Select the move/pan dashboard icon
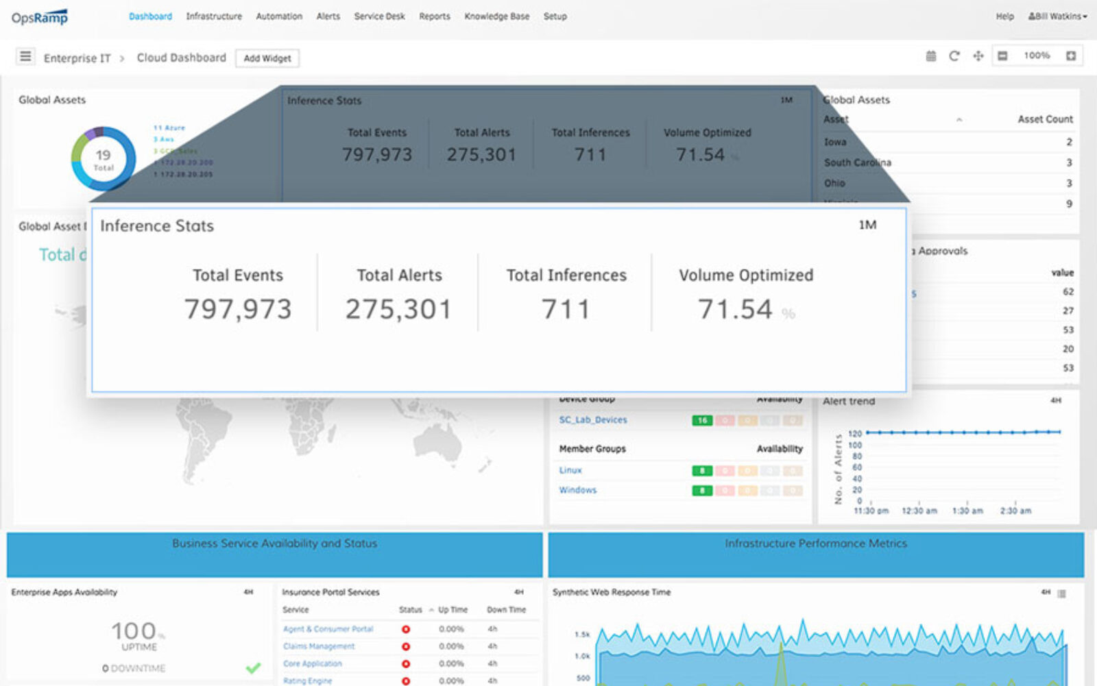 (978, 56)
